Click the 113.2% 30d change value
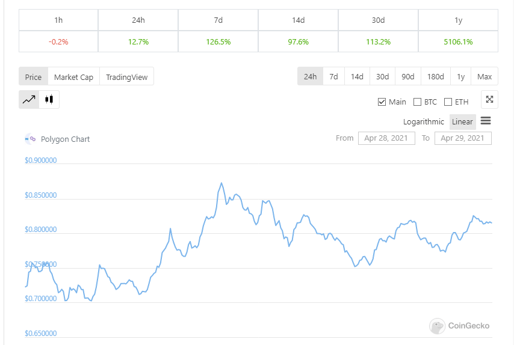This screenshot has height=345, width=514. coord(379,42)
